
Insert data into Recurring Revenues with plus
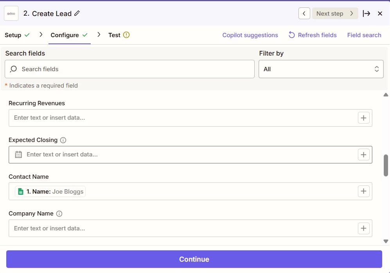(x=363, y=118)
